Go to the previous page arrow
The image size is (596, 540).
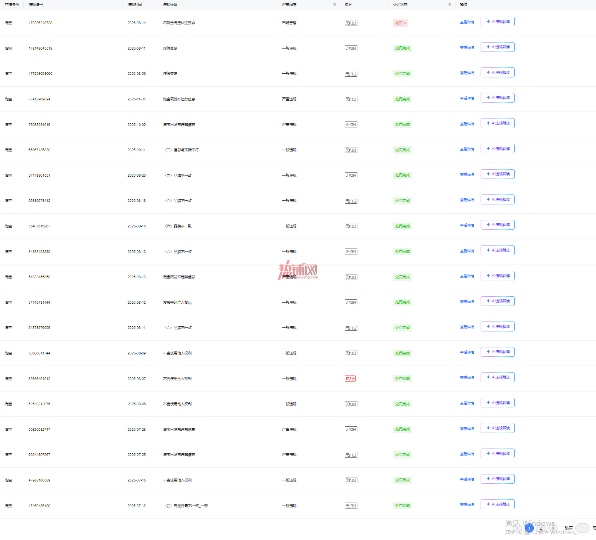[518, 528]
